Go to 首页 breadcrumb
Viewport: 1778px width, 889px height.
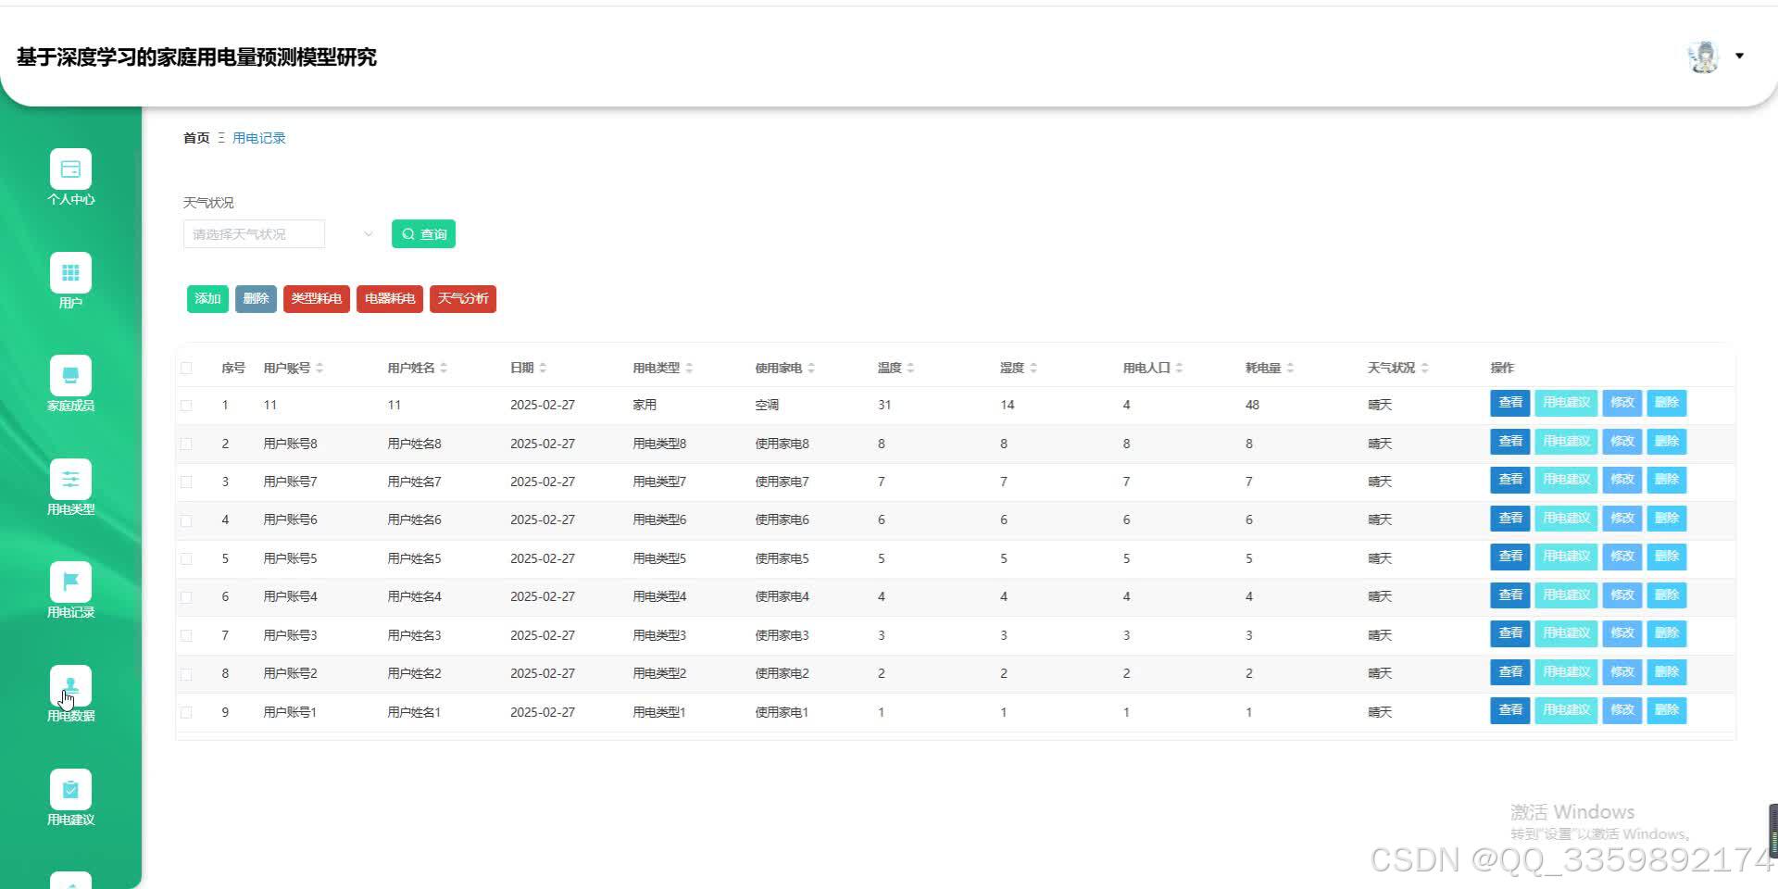click(x=196, y=138)
